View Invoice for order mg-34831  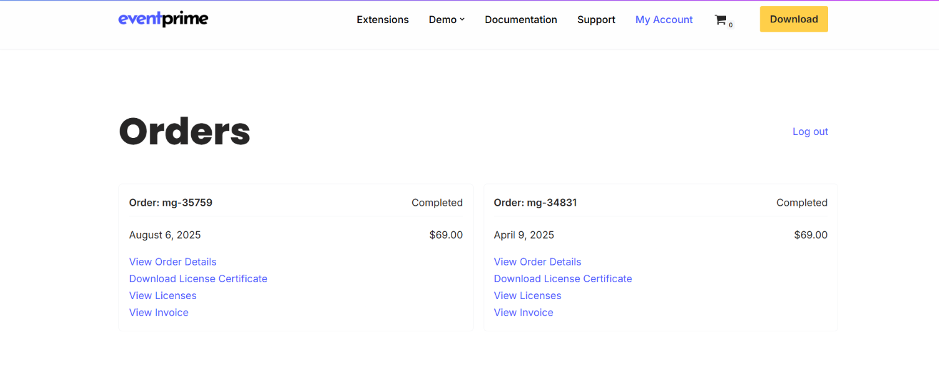(524, 312)
